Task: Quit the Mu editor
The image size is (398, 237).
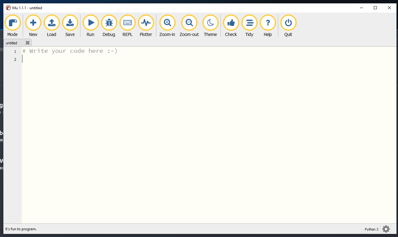Action: click(x=288, y=22)
